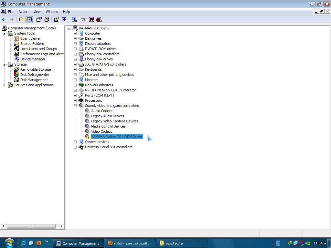Collapse the BATMAN-9D186255 root node
Screen dimensions: 331x248
pos(69,28)
